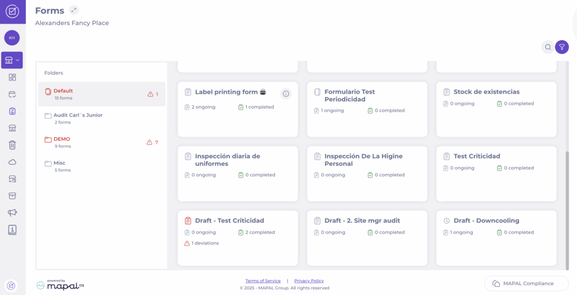This screenshot has width=577, height=295.
Task: Open the store selector dropdown in sidebar
Action: pos(12,60)
